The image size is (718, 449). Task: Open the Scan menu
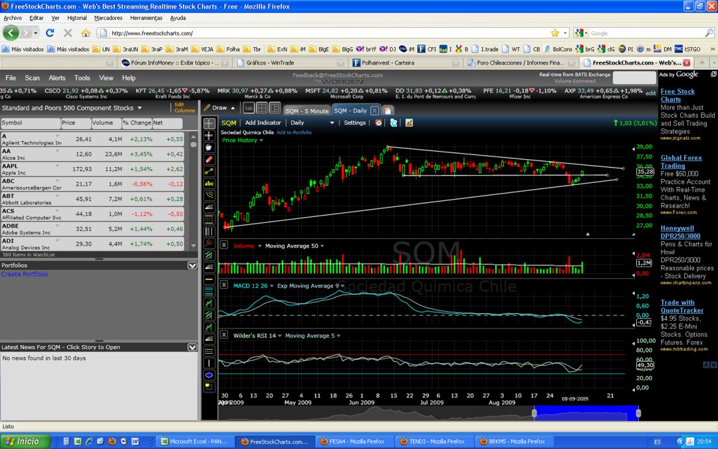click(x=32, y=78)
